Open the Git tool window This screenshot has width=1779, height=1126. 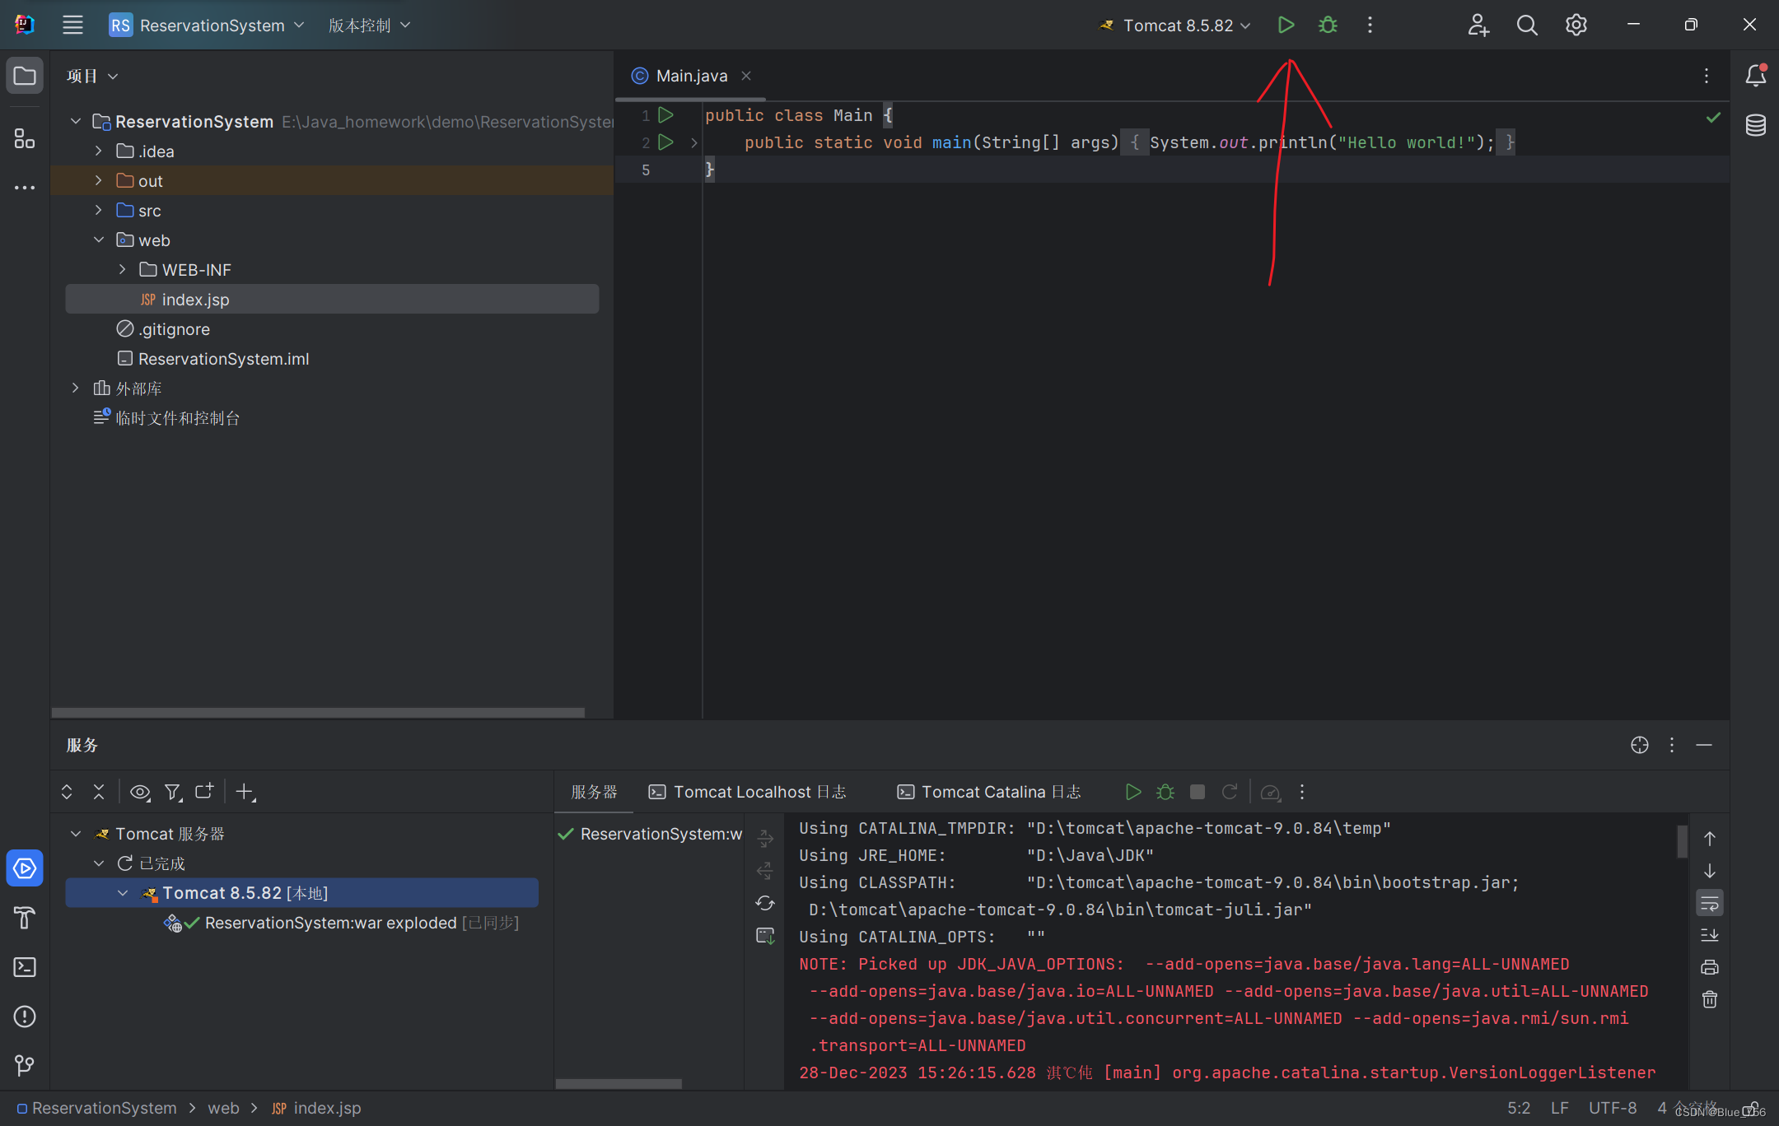coord(25,1066)
